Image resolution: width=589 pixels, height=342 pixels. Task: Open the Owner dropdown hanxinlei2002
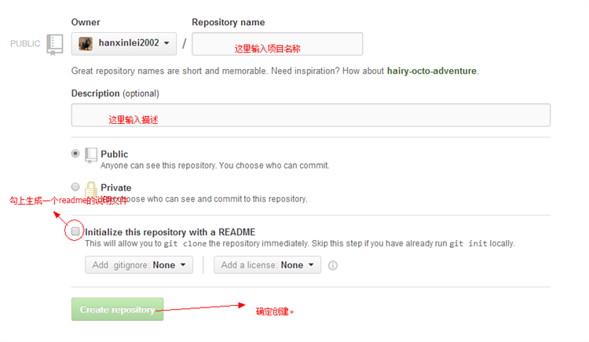point(124,44)
